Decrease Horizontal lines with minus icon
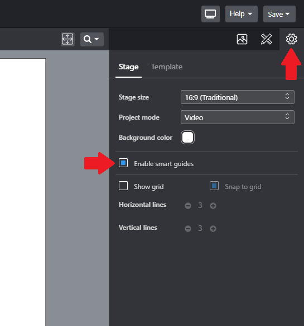The width and height of the screenshot is (304, 326). [188, 206]
